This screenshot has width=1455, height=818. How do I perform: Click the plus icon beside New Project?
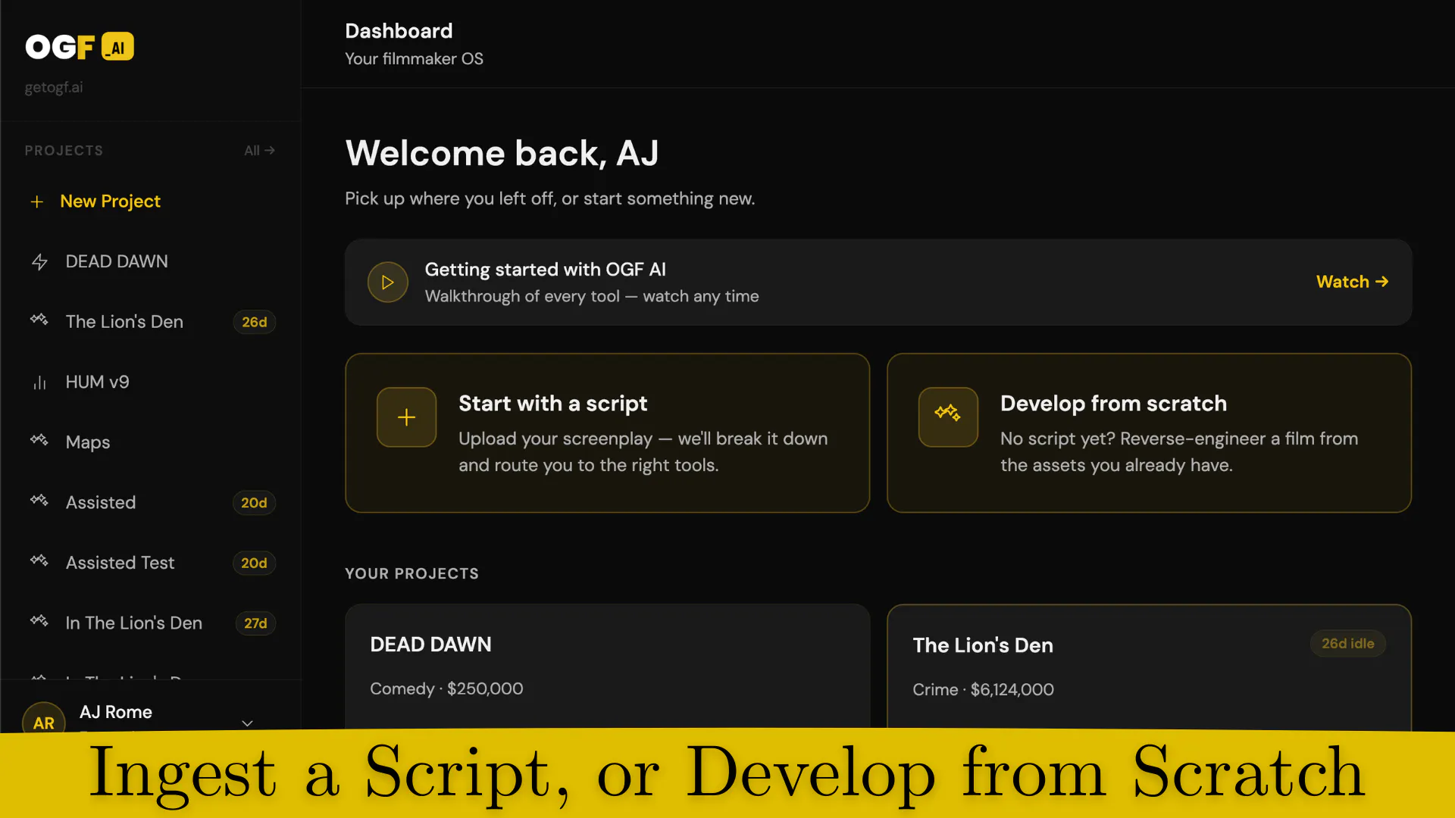37,201
